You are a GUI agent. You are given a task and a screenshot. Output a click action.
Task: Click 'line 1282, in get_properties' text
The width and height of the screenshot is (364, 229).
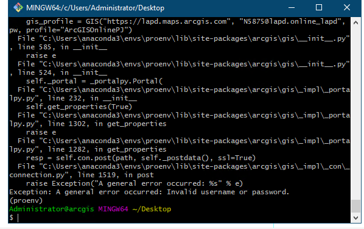[107, 149]
